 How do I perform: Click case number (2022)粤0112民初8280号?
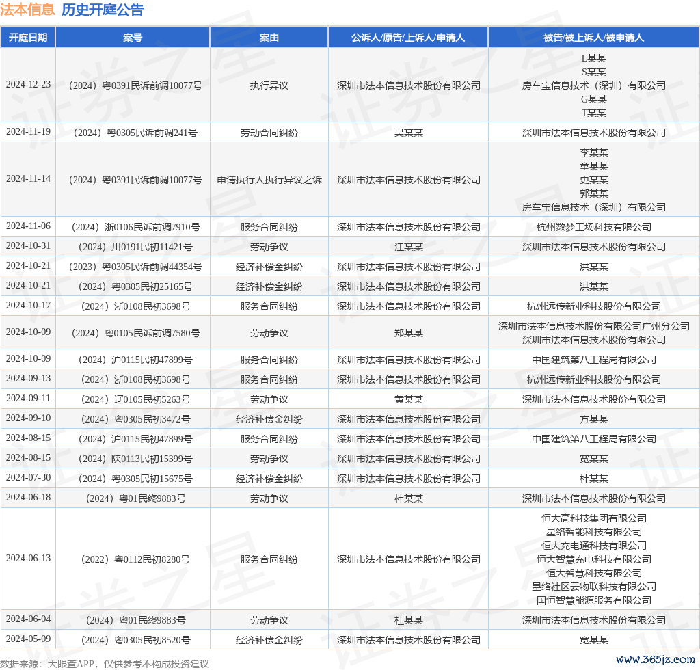[135, 559]
